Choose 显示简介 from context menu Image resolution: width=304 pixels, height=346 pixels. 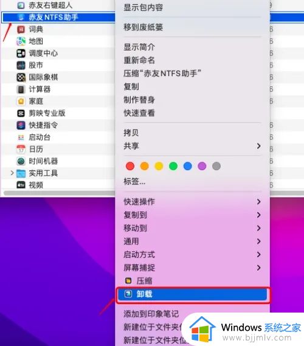pyautogui.click(x=139, y=47)
